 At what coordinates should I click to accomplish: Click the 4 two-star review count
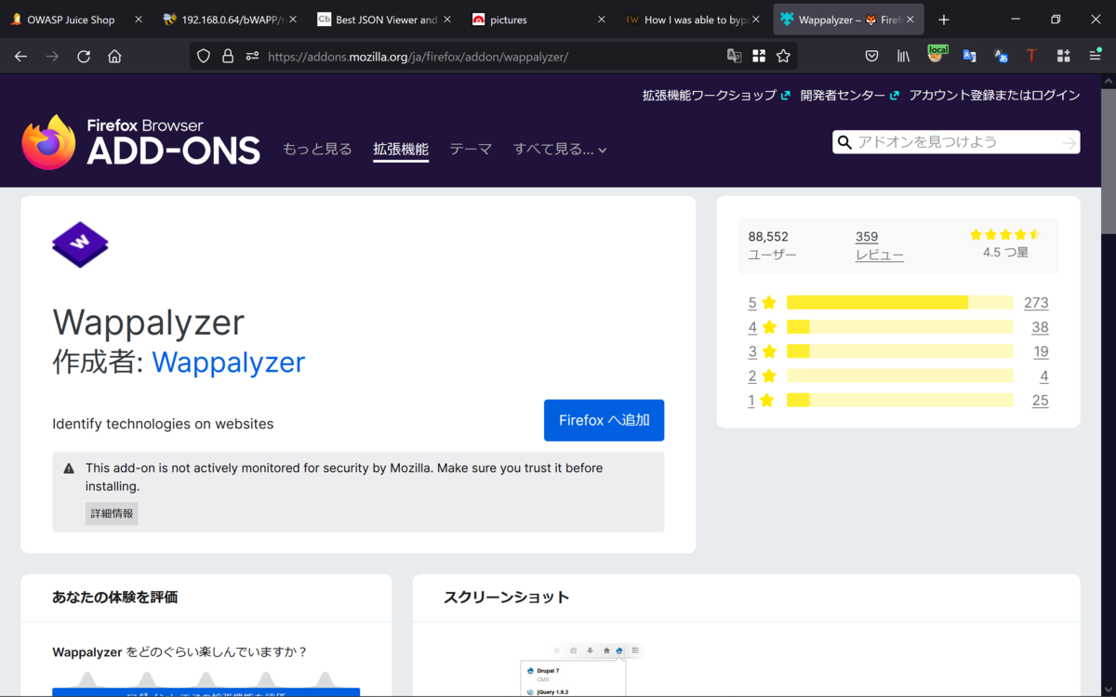pos(1044,375)
